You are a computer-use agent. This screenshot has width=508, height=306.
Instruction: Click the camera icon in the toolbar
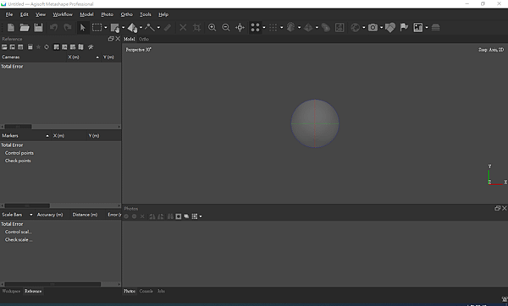pyautogui.click(x=373, y=28)
